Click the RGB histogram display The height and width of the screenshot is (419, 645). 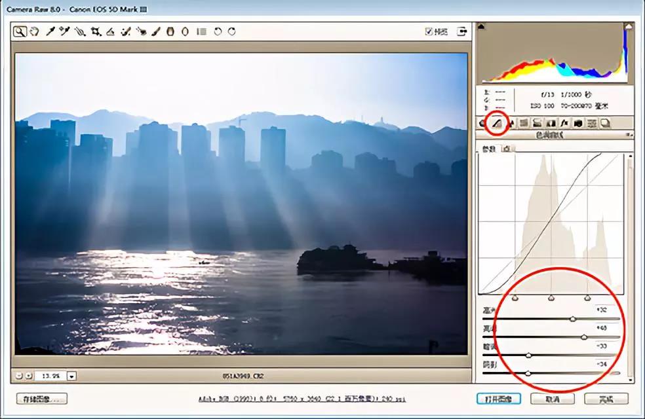click(x=555, y=54)
